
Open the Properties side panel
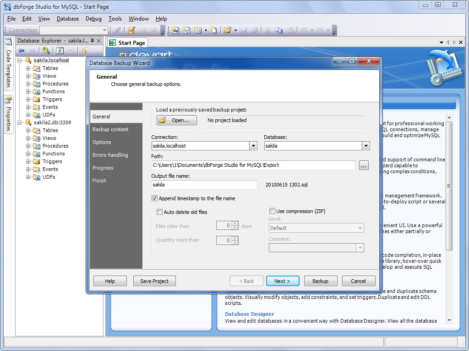click(x=8, y=115)
